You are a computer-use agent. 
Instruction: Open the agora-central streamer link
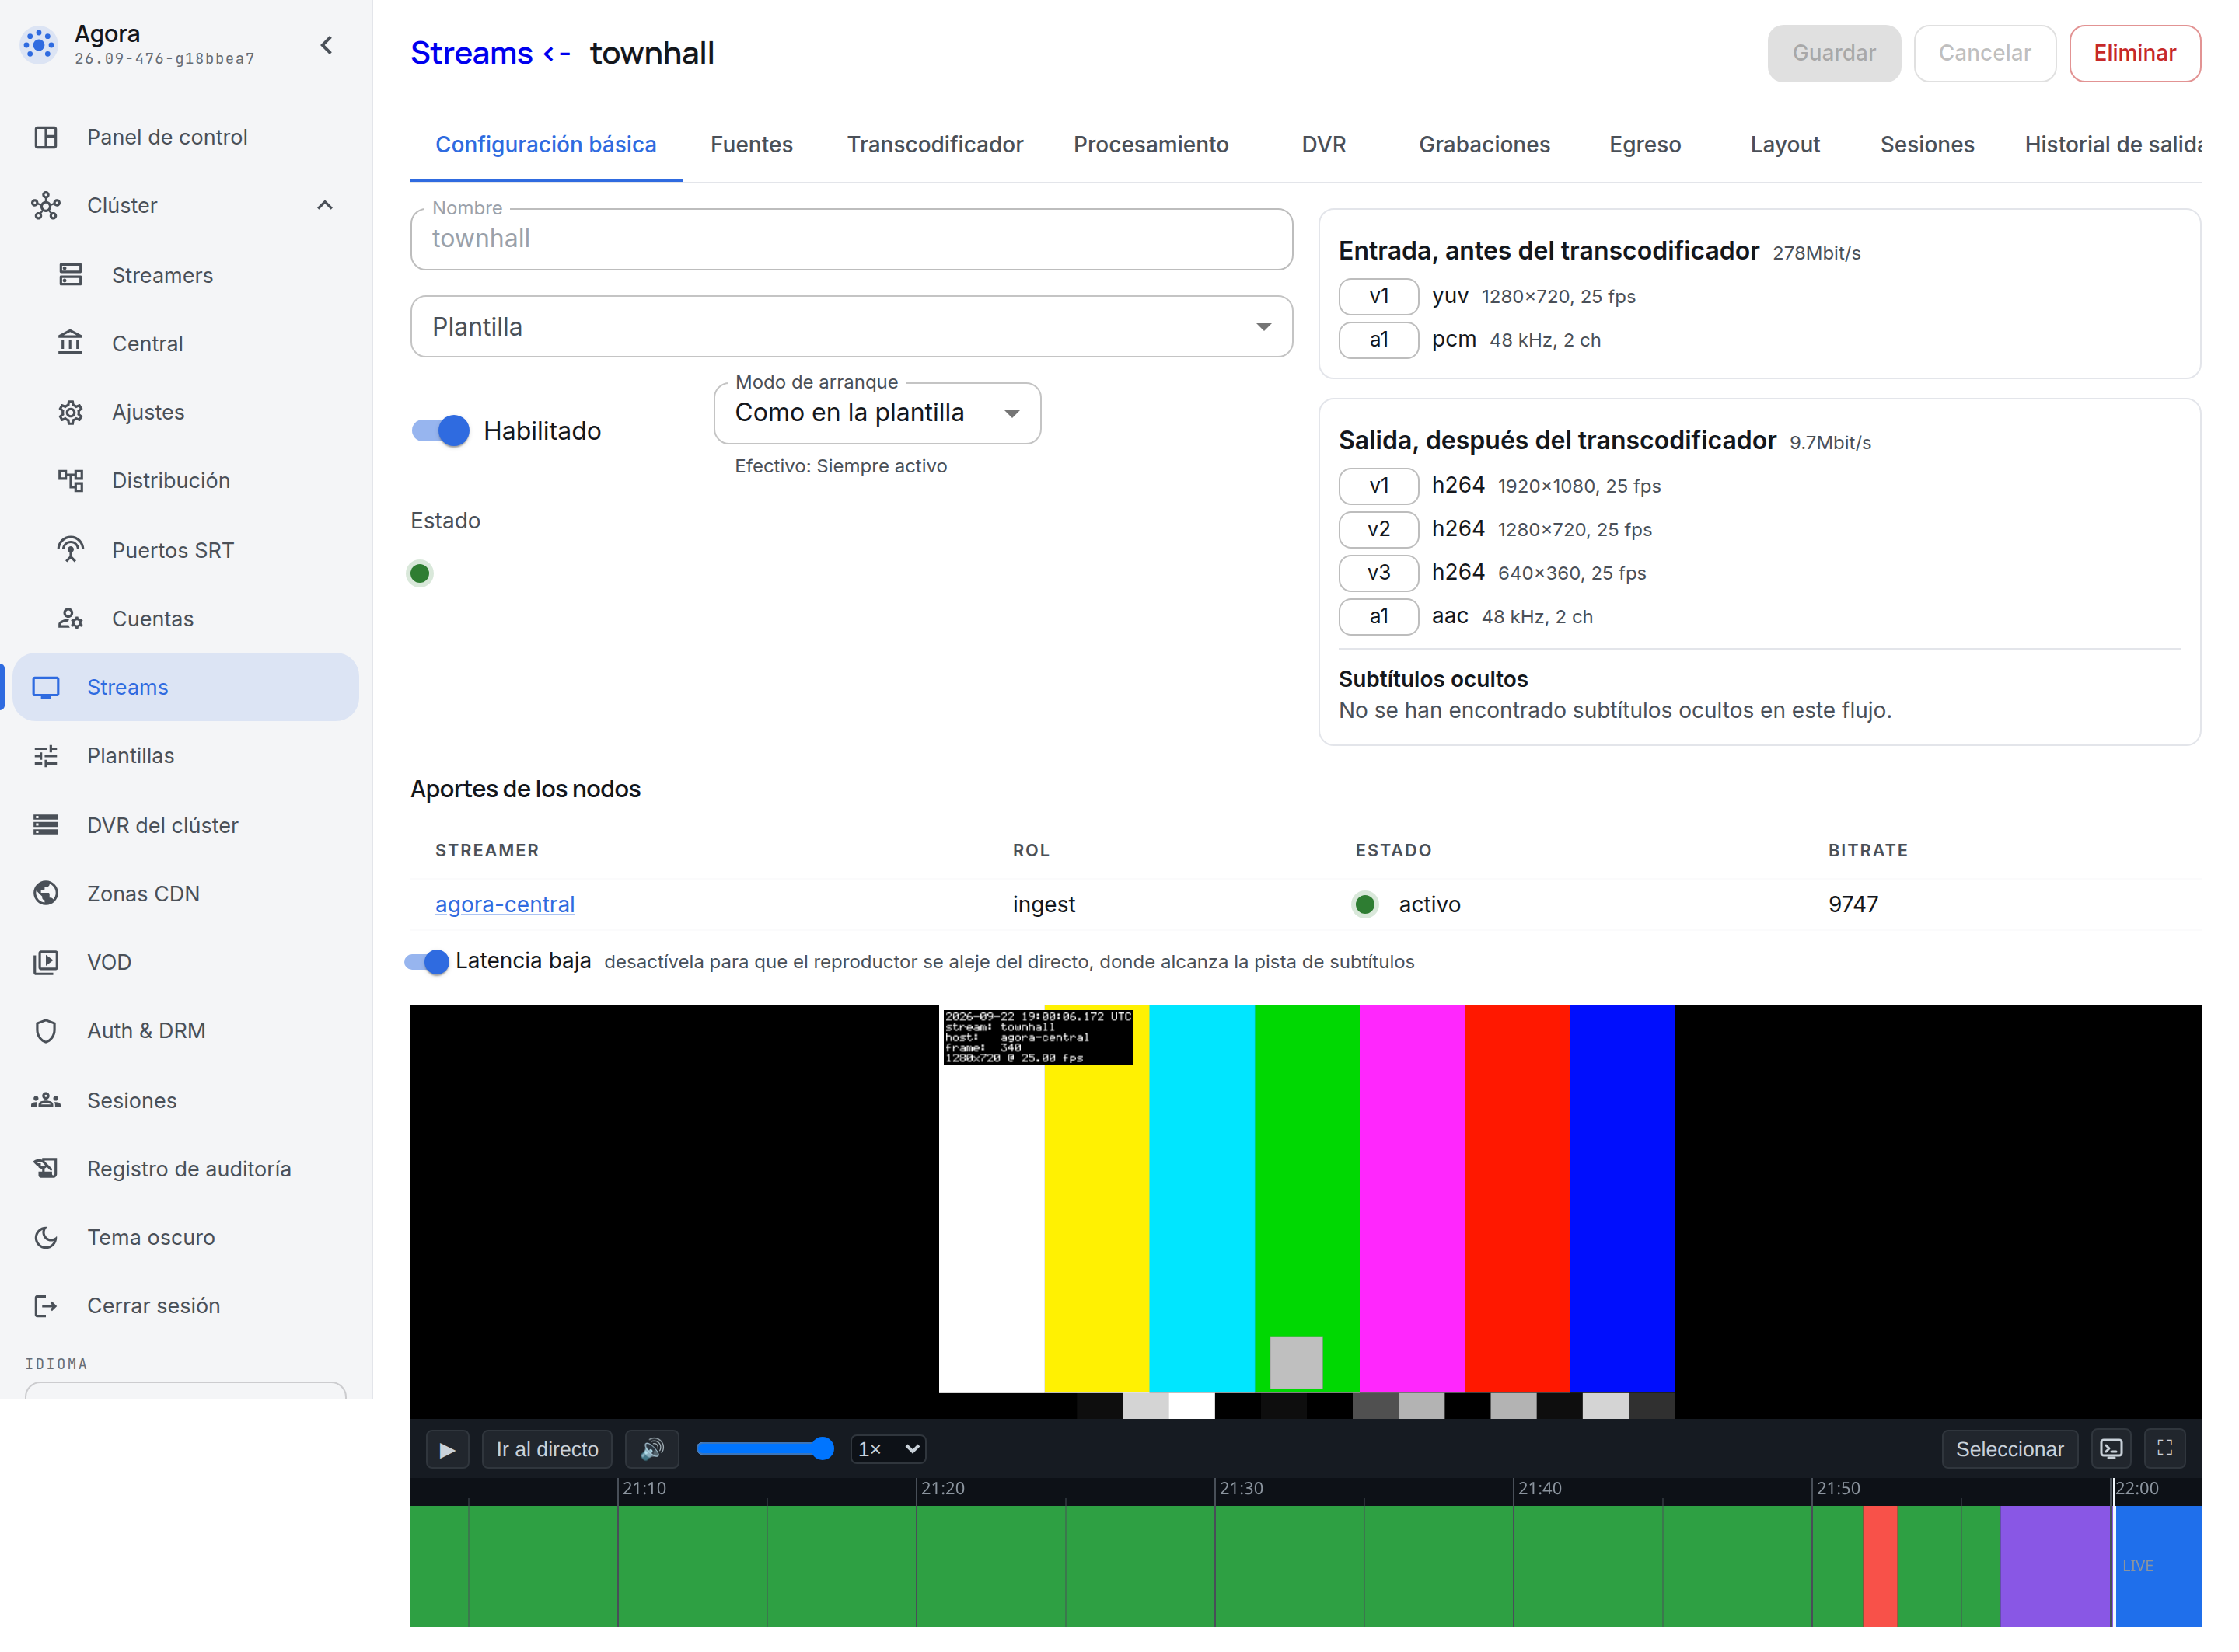pos(505,904)
